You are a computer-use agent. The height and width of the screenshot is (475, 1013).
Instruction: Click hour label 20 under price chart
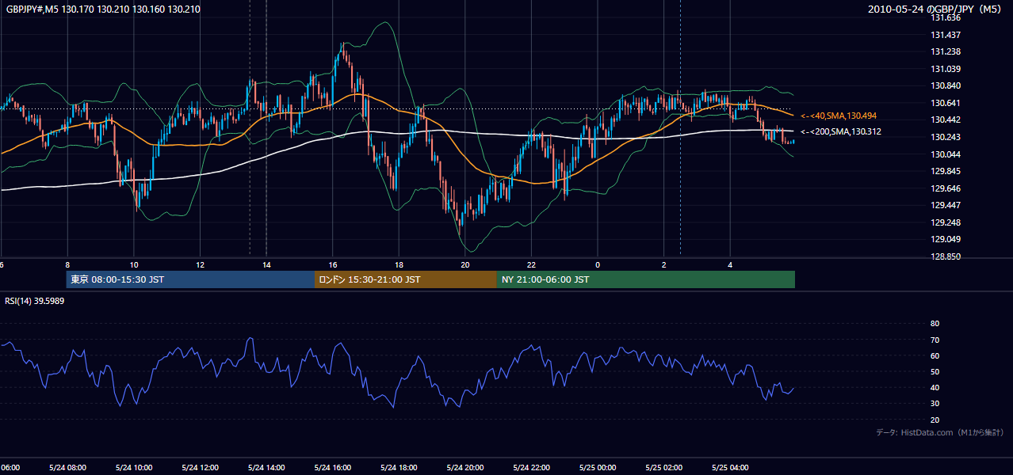pyautogui.click(x=465, y=265)
